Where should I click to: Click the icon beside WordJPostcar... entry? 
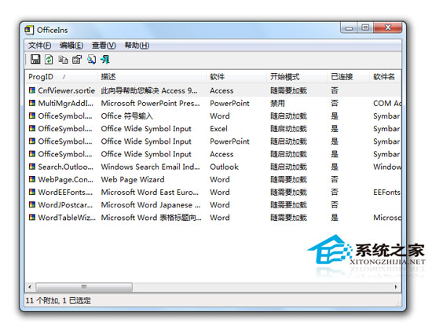tap(32, 204)
